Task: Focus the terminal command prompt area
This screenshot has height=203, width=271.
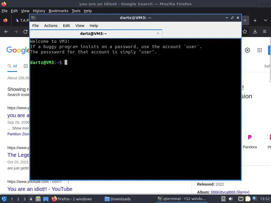Action: pyautogui.click(x=135, y=109)
